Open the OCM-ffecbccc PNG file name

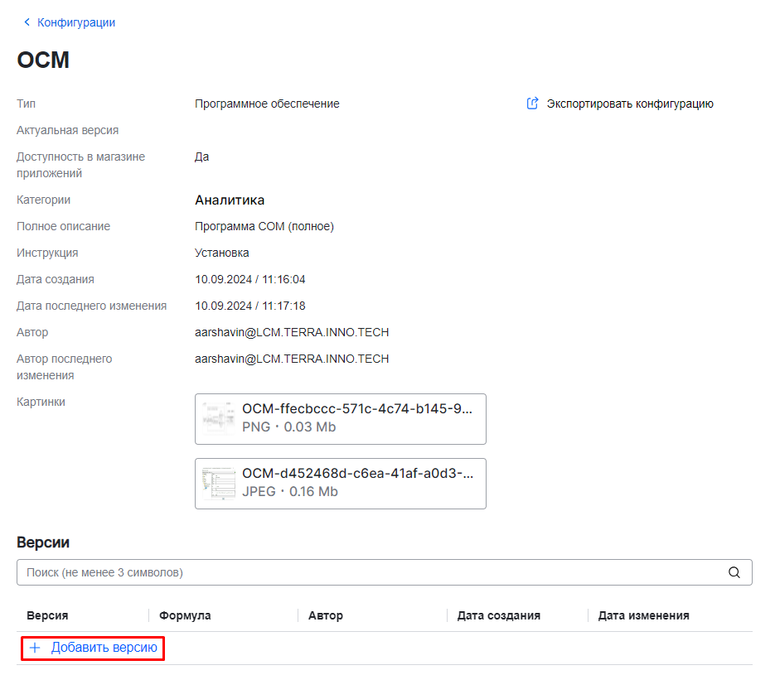tap(357, 409)
